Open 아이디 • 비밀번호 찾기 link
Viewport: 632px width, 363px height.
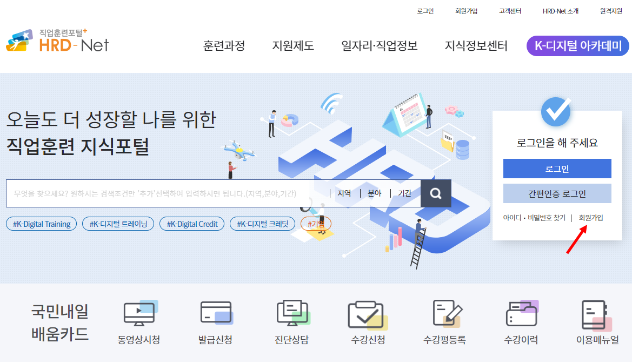[x=534, y=218]
